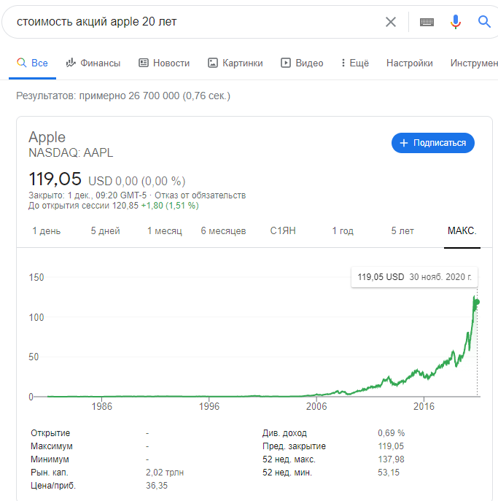Viewport: 498px width, 501px height.
Task: Select the 1 день chart range
Action: tap(47, 231)
